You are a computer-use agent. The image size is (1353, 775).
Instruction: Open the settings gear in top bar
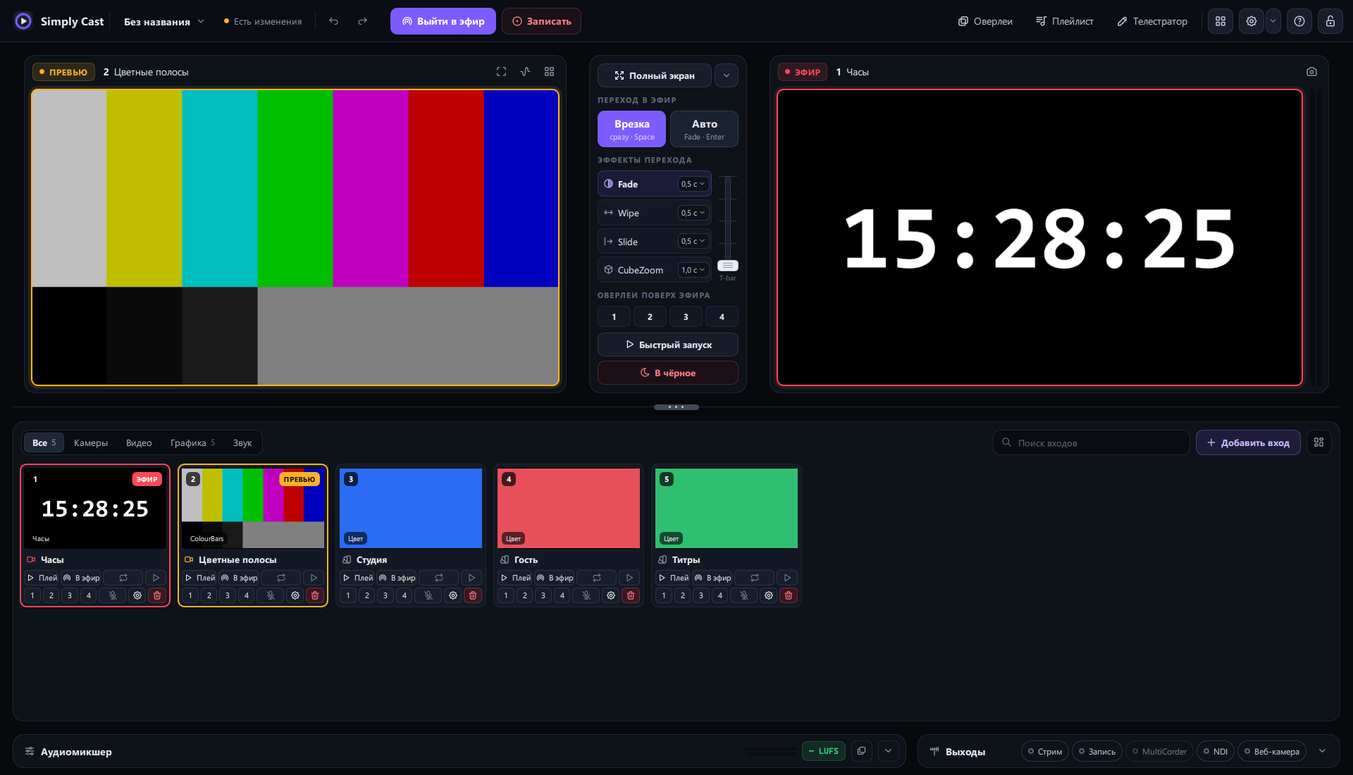[1252, 21]
